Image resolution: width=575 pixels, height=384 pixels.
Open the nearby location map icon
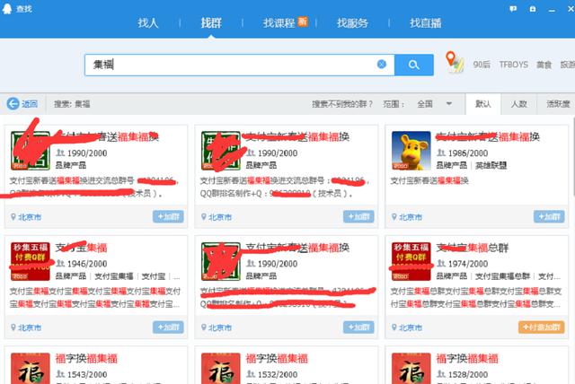click(454, 63)
